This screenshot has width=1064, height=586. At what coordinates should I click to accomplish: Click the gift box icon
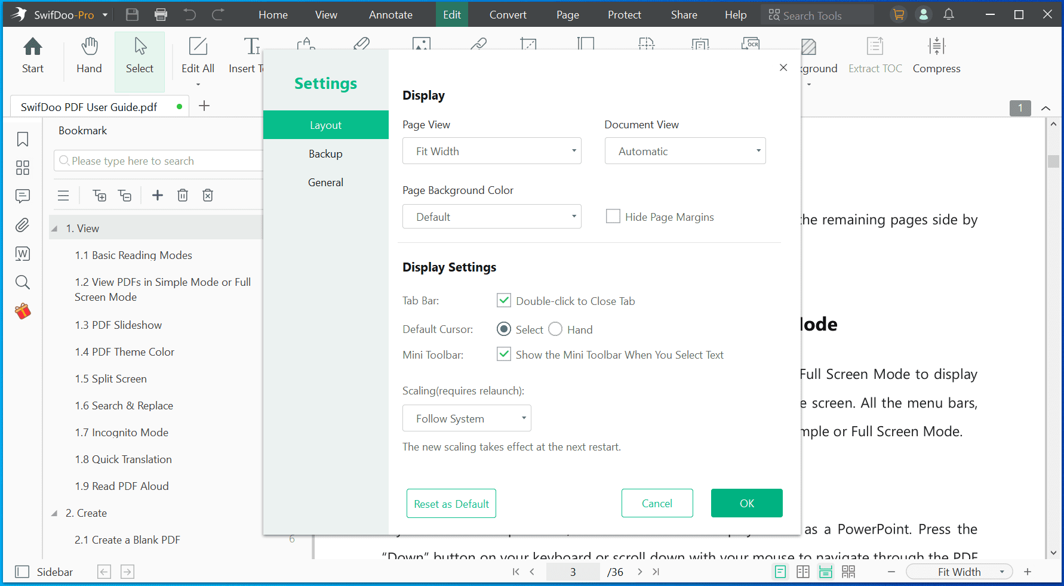point(23,311)
